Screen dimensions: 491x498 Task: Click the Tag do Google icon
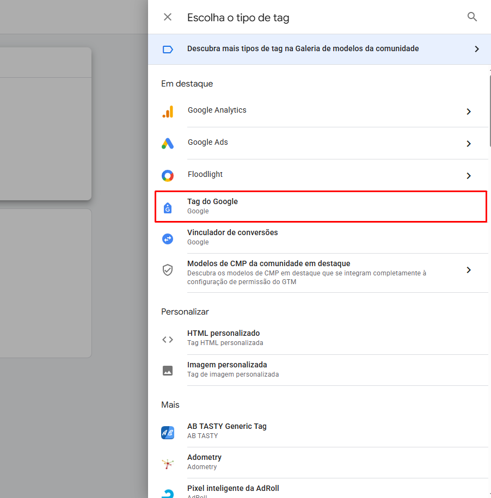pyautogui.click(x=168, y=207)
